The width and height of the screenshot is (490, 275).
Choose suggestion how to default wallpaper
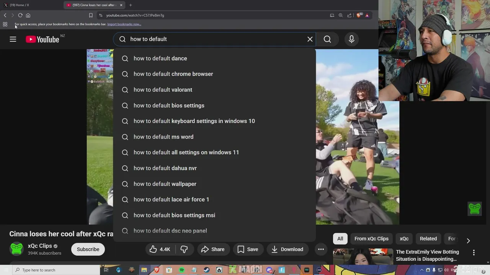click(214, 184)
